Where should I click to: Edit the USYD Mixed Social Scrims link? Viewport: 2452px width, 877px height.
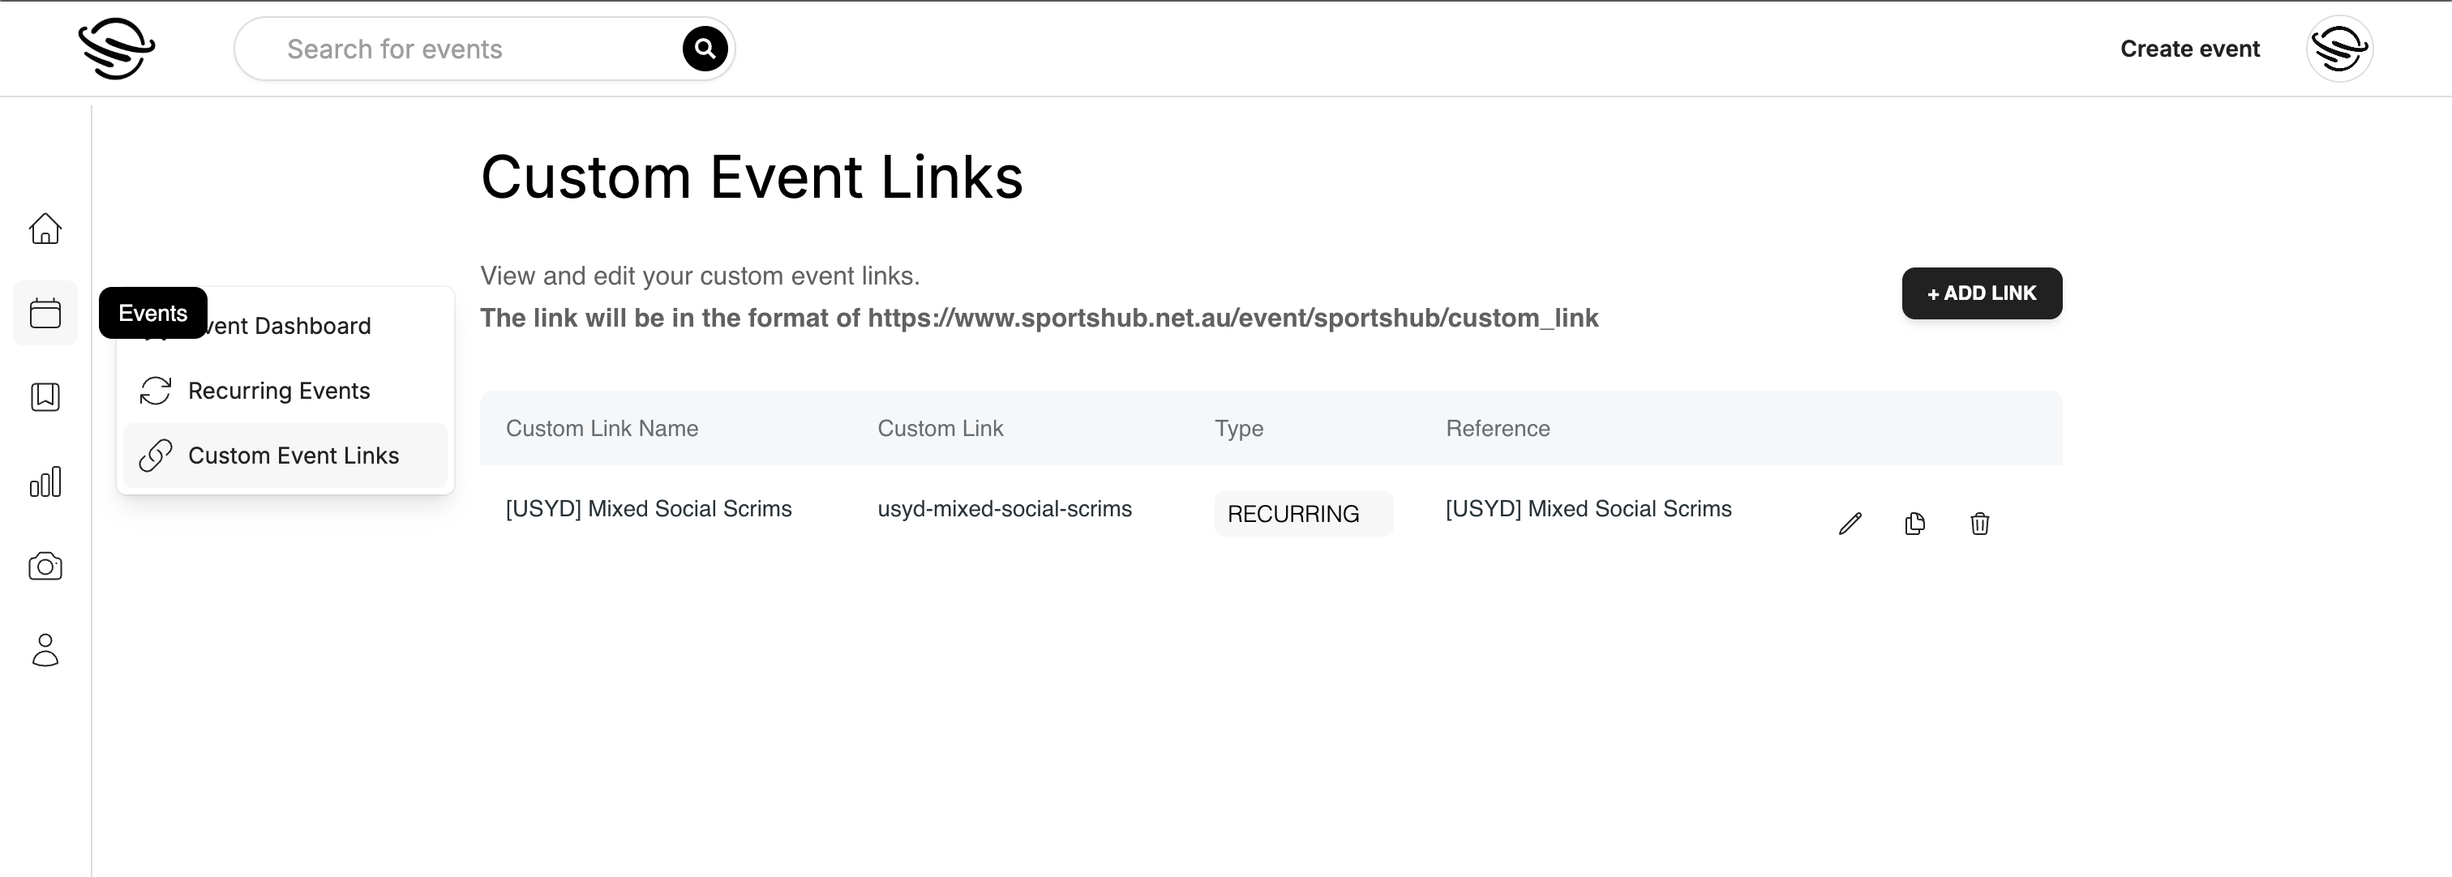1850,523
